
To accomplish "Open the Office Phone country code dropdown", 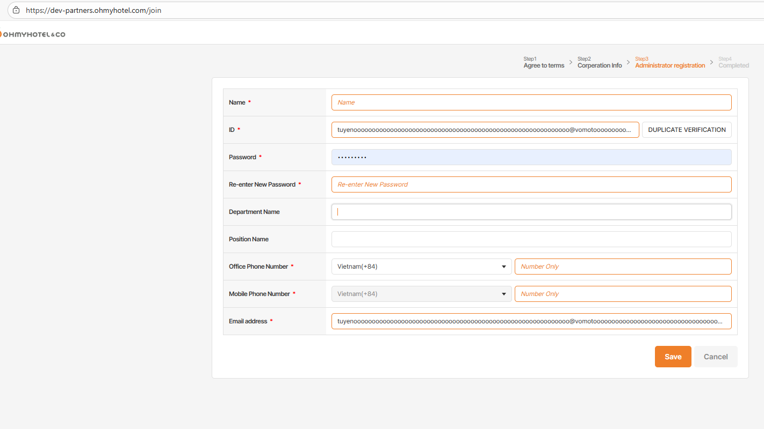I will pyautogui.click(x=421, y=267).
